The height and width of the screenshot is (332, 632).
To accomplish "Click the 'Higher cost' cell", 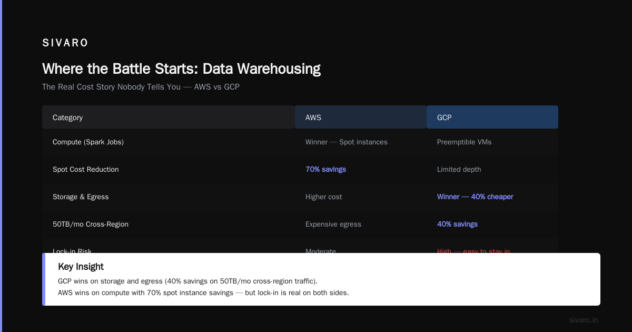I will pyautogui.click(x=323, y=197).
